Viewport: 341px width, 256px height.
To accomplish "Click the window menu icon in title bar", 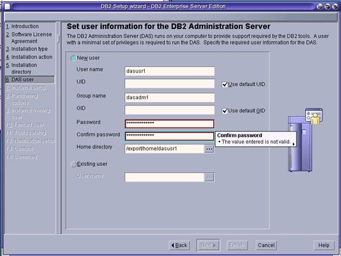I will point(7,7).
